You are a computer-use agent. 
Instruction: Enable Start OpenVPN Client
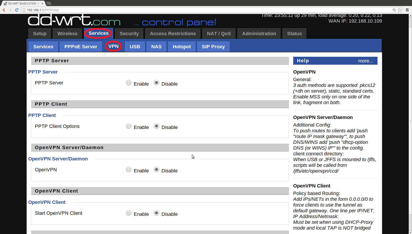(128, 213)
